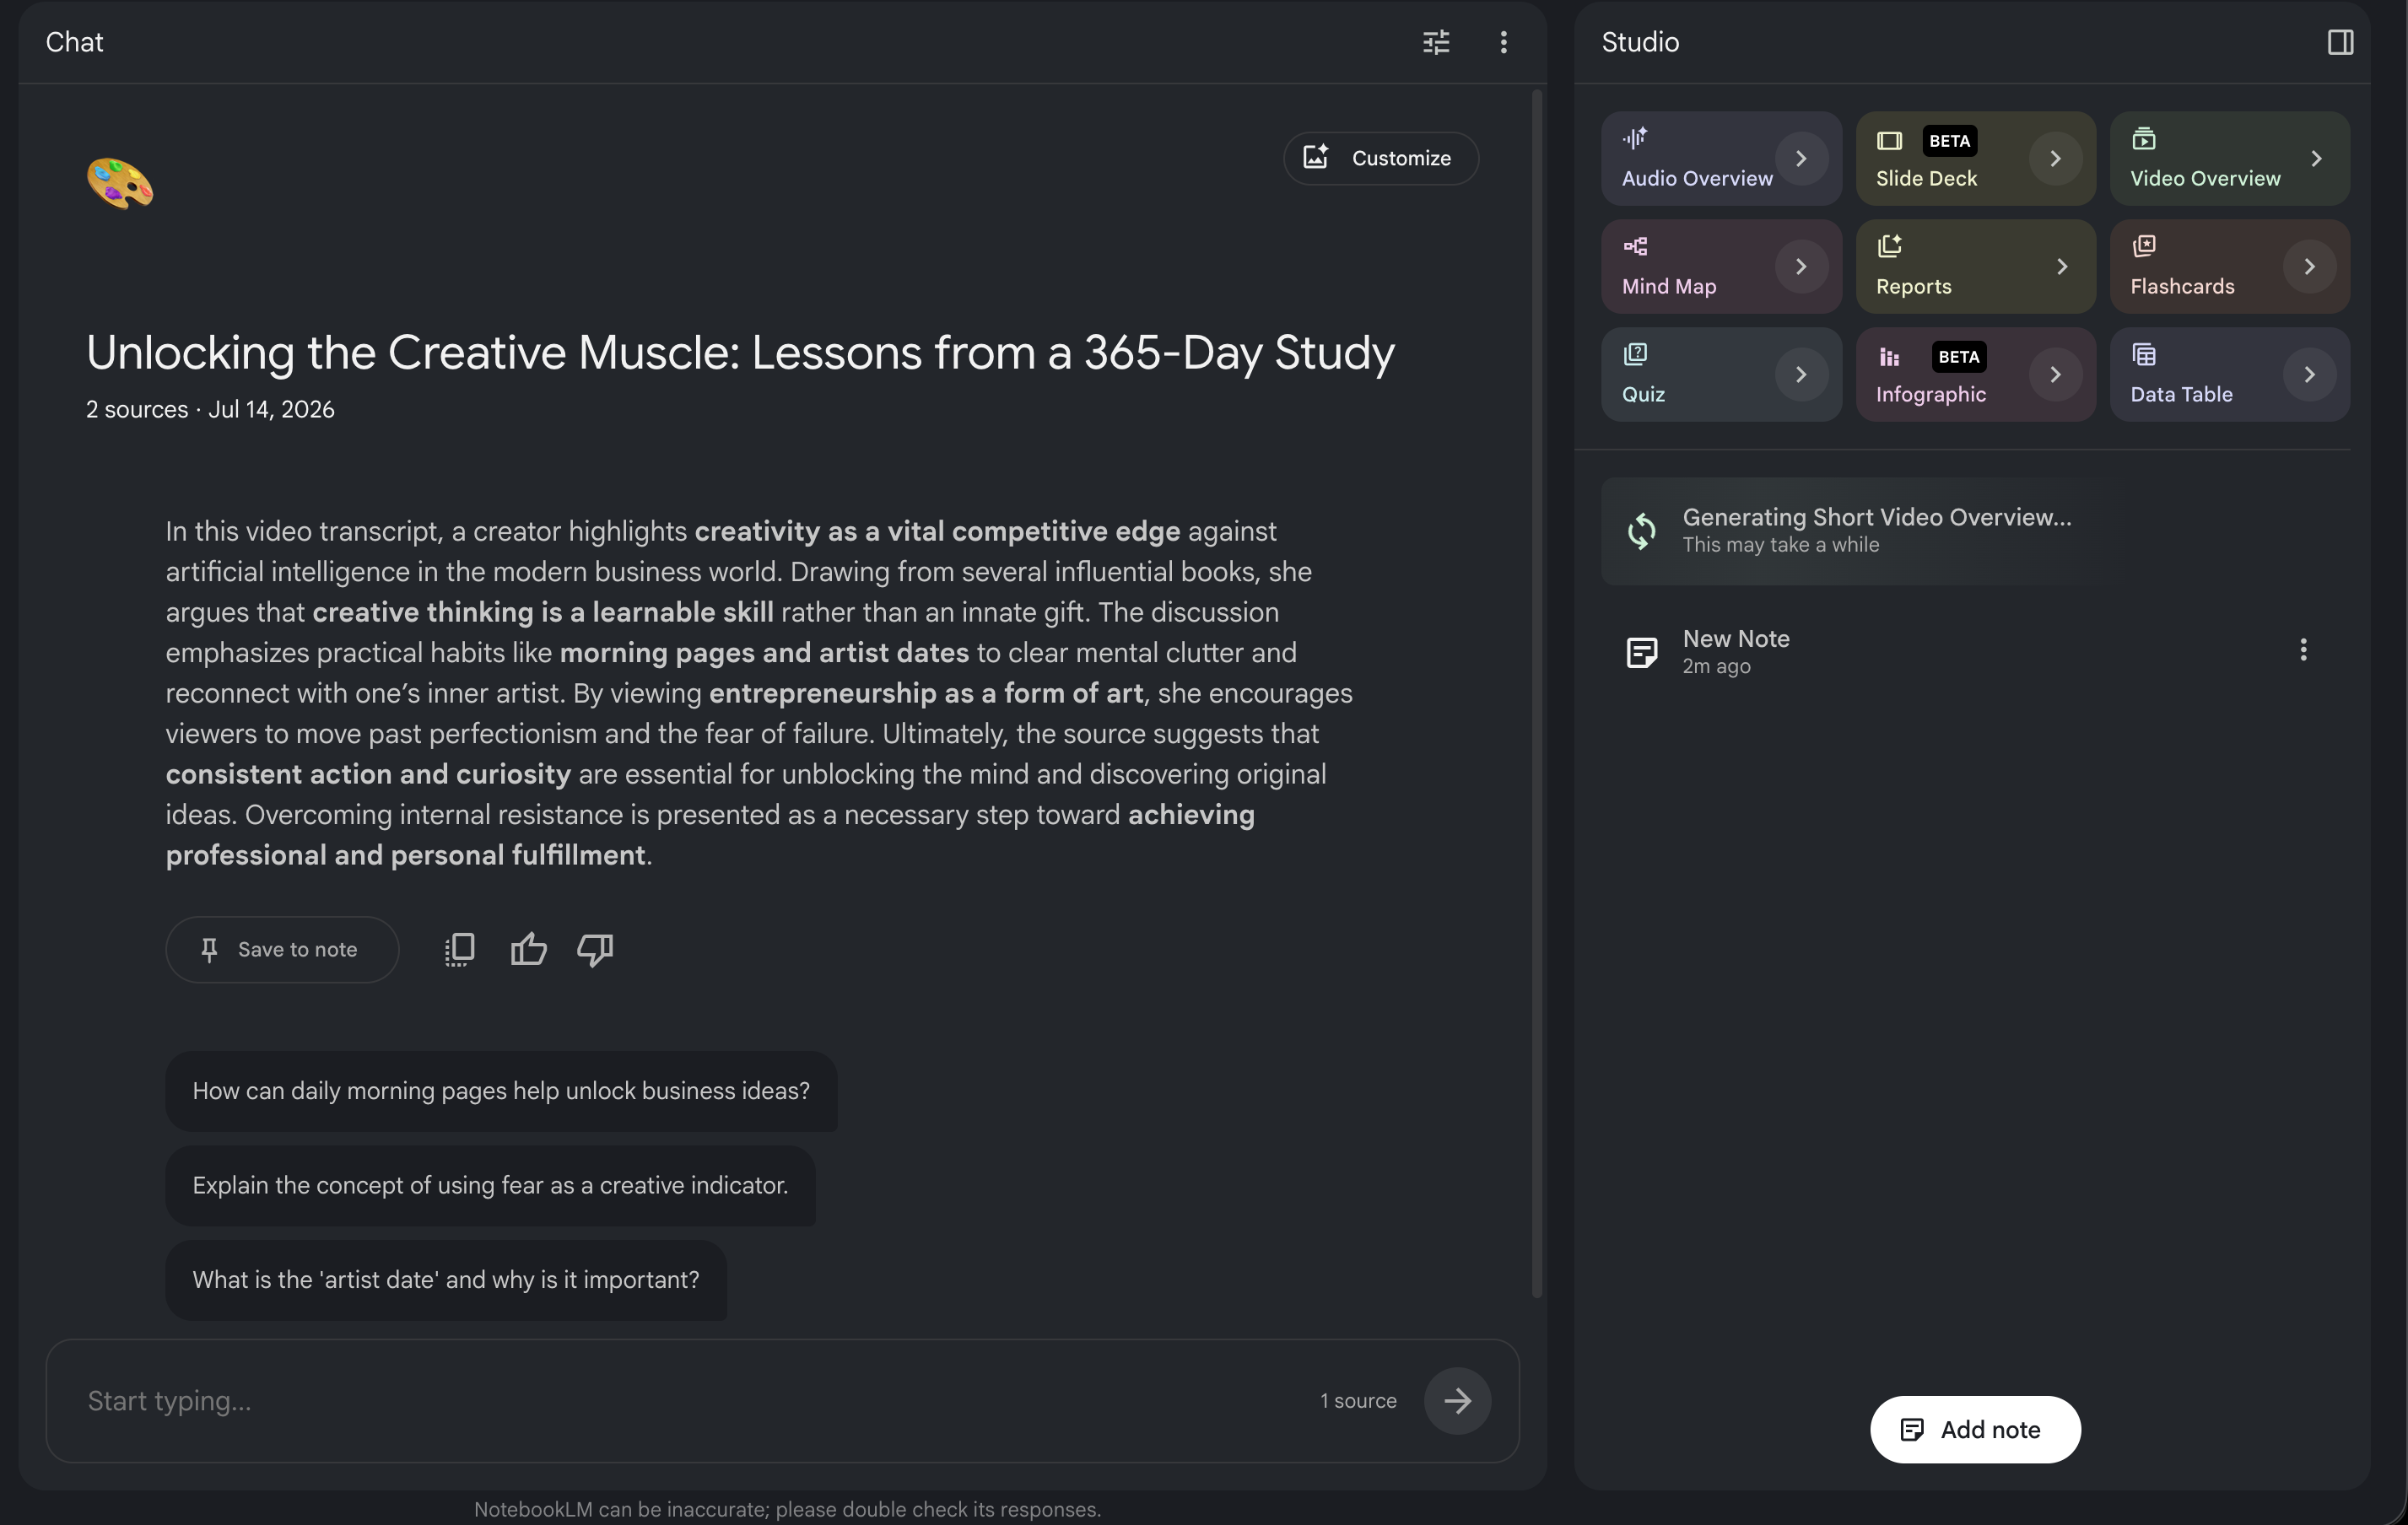Click the Data Table label
The image size is (2408, 1525).
[2181, 394]
